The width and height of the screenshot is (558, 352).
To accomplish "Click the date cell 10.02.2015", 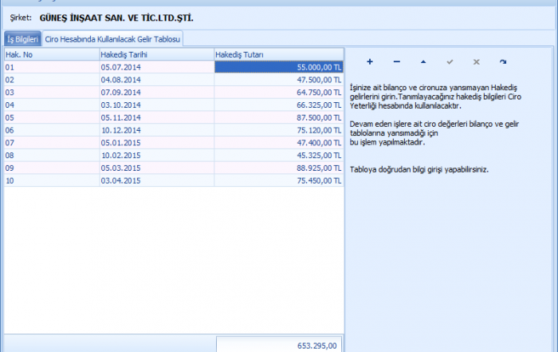I will pos(155,154).
